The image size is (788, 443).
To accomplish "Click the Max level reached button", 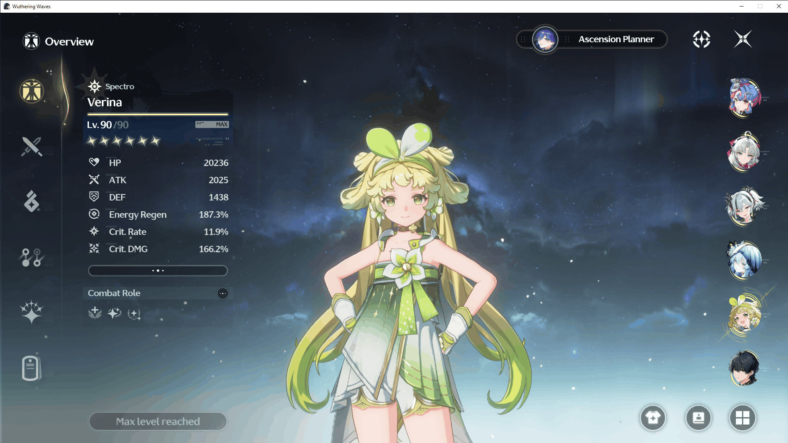I will (x=158, y=421).
